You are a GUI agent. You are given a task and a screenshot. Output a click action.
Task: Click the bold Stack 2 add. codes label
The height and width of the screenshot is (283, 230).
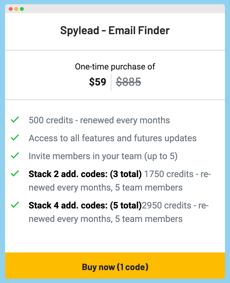(85, 174)
